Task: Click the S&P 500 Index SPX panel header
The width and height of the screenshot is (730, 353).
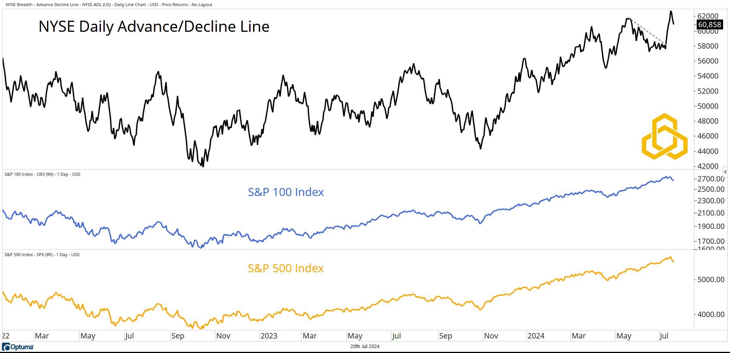Action: (42, 255)
